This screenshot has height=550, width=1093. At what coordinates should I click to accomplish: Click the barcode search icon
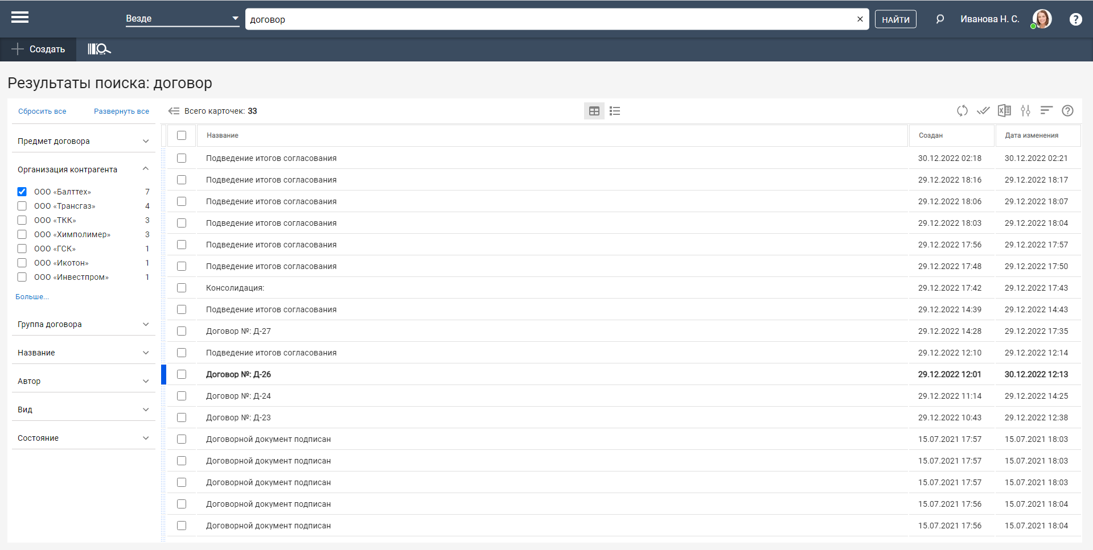[99, 49]
